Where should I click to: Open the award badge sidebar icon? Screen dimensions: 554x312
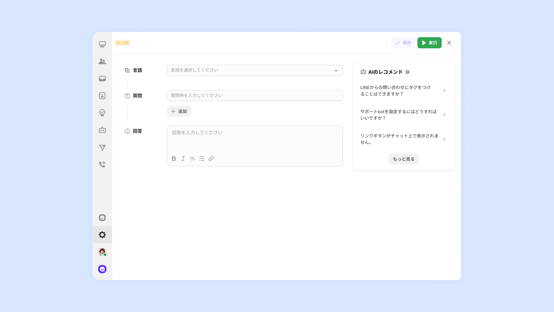click(x=102, y=113)
